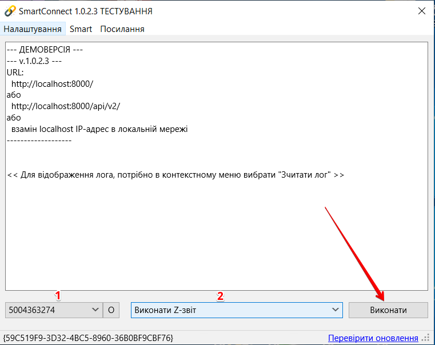Click the ДЕМОВЕРСІЯ header line in log
435x345 pixels.
pos(45,50)
